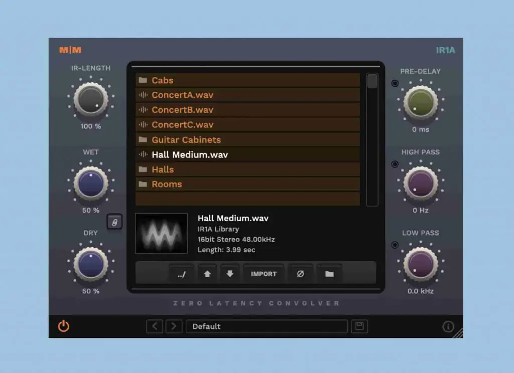Viewport: 514px width, 373px height.
Task: Open the Cabs folder
Action: (247, 80)
